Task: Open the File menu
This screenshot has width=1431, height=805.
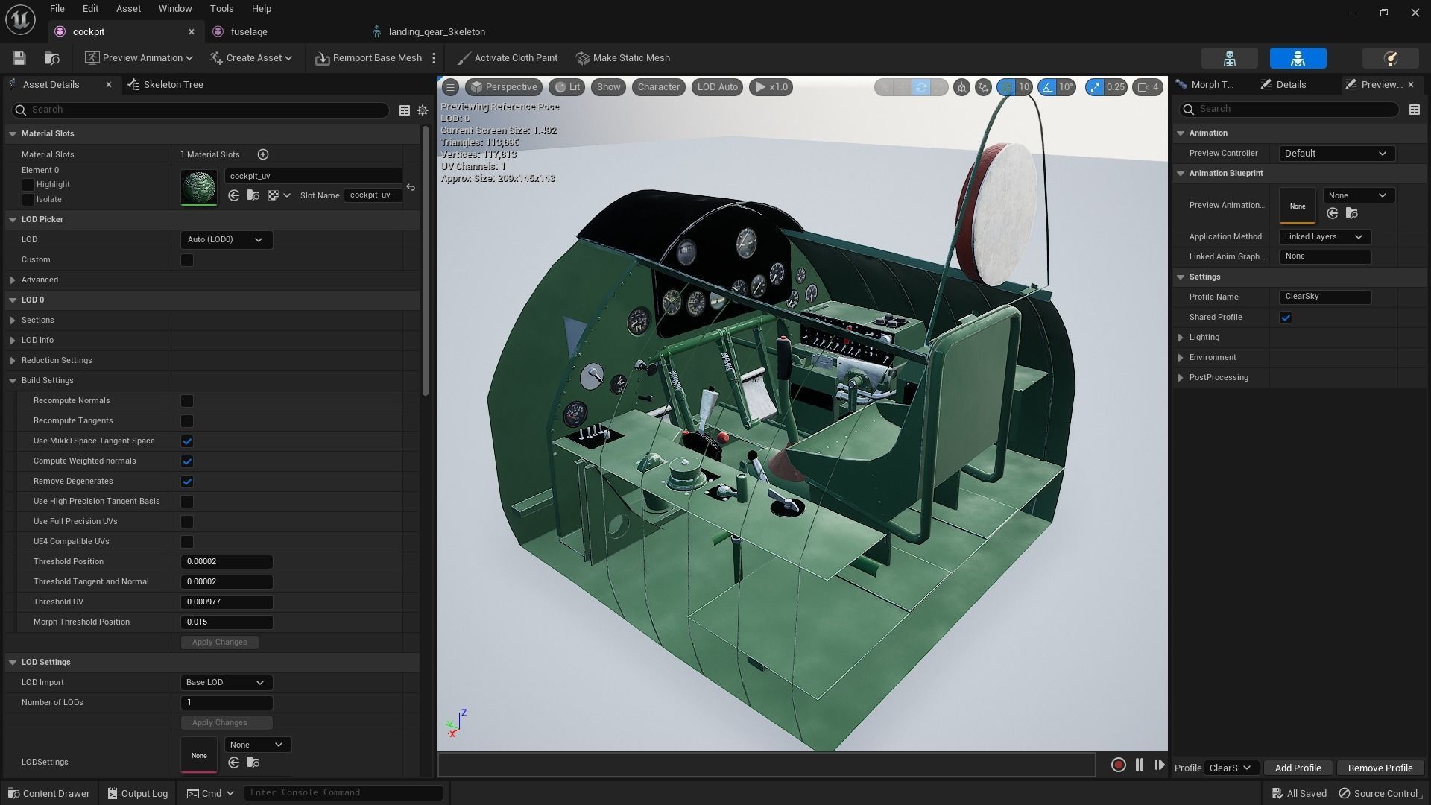Action: click(x=57, y=9)
